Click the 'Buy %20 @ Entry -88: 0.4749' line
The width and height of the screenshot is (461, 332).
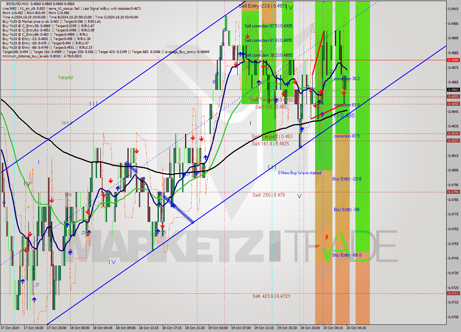coord(47,47)
